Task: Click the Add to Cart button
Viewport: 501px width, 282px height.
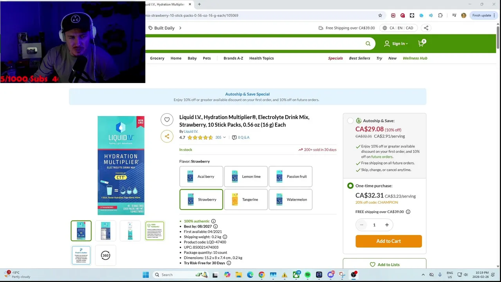Action: click(x=389, y=241)
